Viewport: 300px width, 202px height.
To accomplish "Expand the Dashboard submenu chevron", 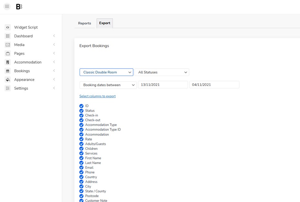I will (x=54, y=36).
